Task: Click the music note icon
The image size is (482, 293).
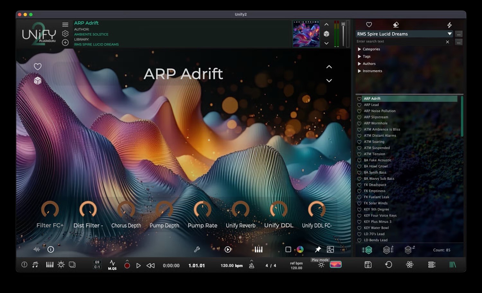Action: tap(35, 265)
